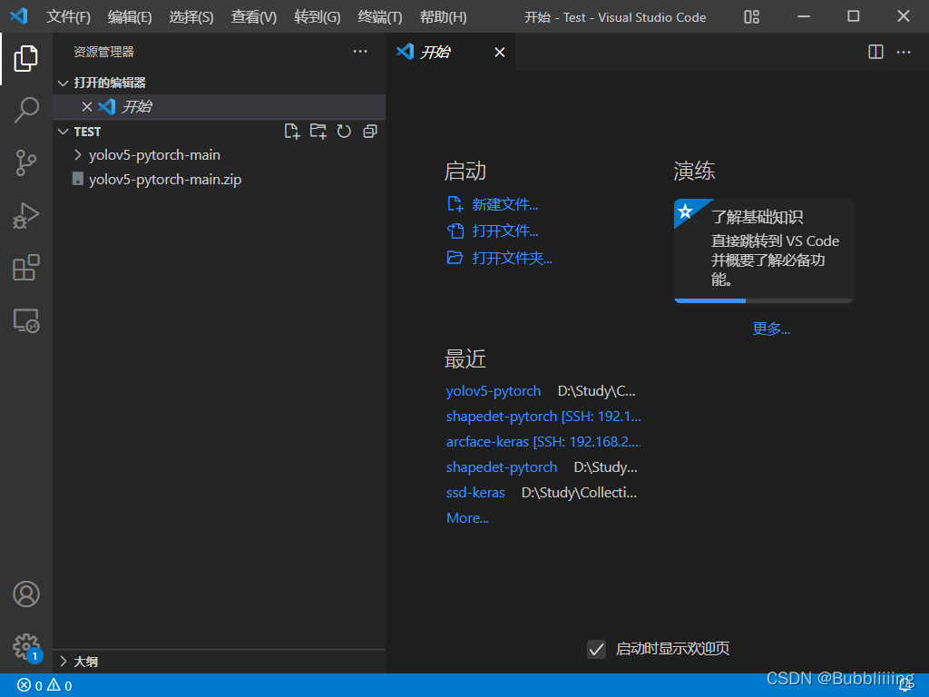Click the folder icon beside 打开文件夹
The width and height of the screenshot is (929, 697).
click(455, 258)
